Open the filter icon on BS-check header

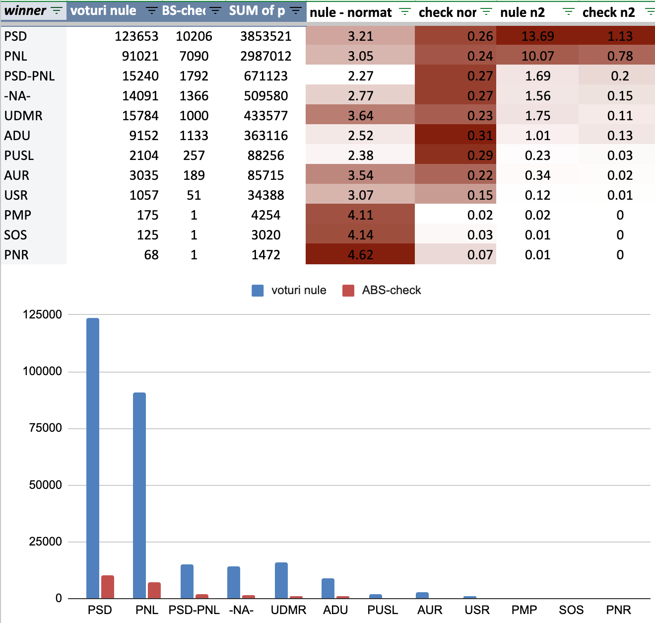pyautogui.click(x=215, y=11)
